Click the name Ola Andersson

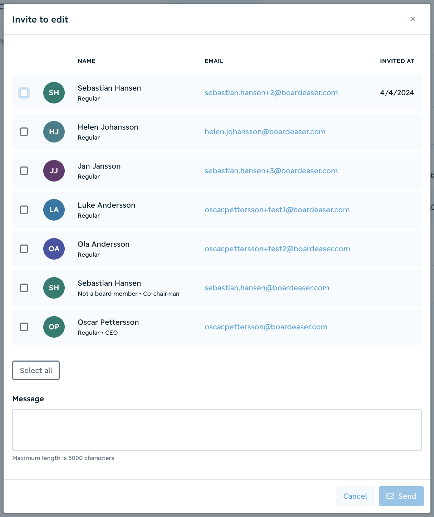[x=104, y=244]
